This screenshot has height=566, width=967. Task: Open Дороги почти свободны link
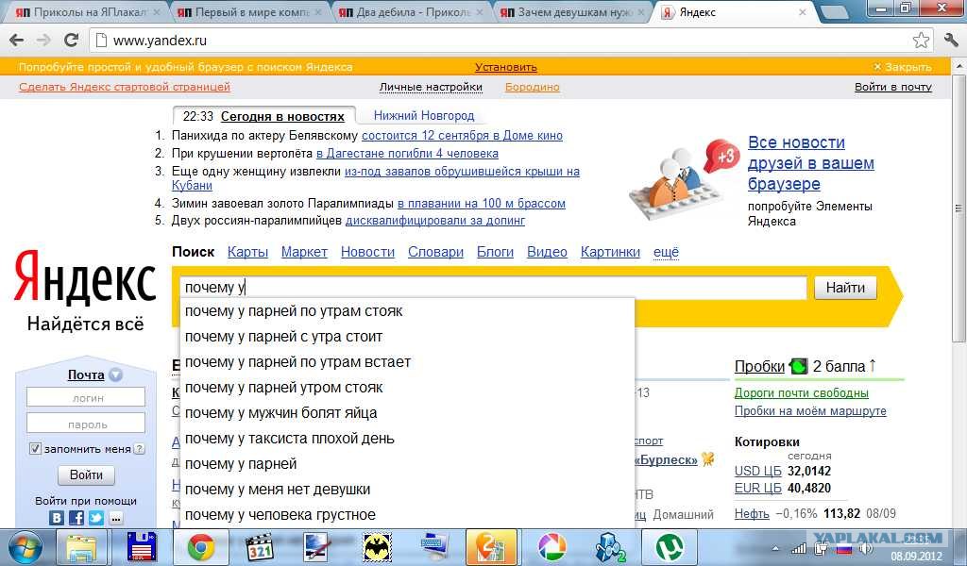coord(801,393)
